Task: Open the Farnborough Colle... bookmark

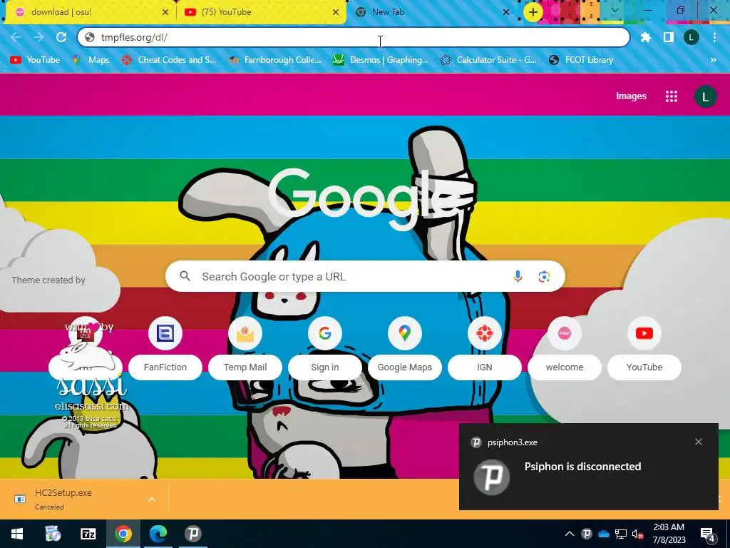Action: 275,60
